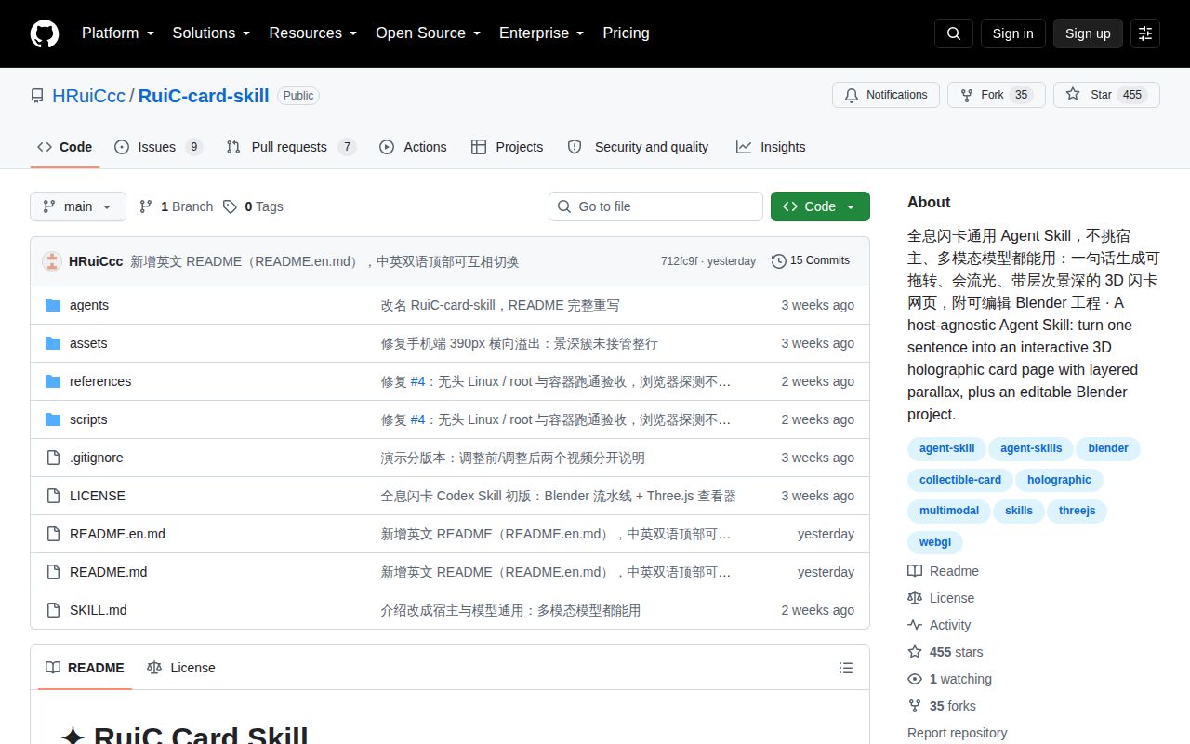Click the LICENSE file icon
Image resolution: width=1190 pixels, height=744 pixels.
pyautogui.click(x=53, y=496)
